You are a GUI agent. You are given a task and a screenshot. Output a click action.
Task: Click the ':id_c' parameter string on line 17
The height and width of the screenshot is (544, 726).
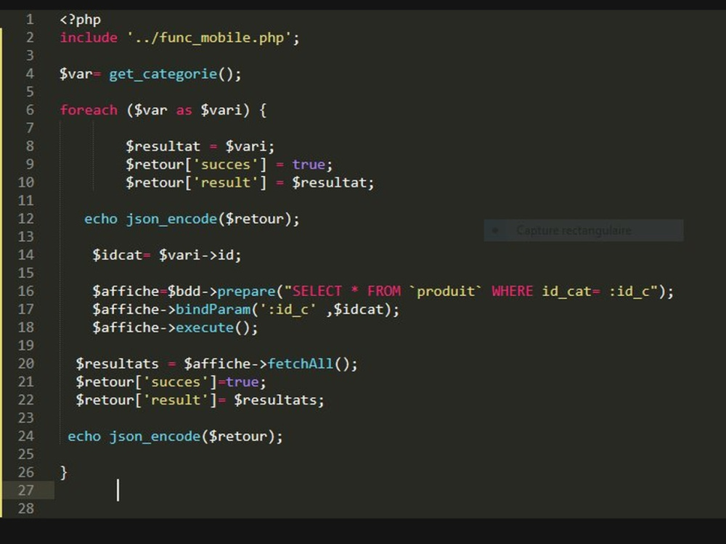click(288, 309)
